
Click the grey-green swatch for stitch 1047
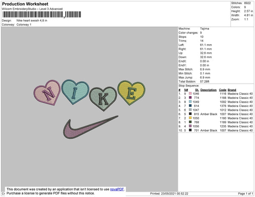(190, 110)
